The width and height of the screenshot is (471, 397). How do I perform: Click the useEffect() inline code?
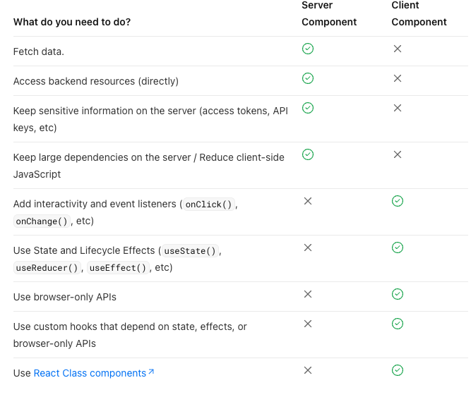pos(118,268)
